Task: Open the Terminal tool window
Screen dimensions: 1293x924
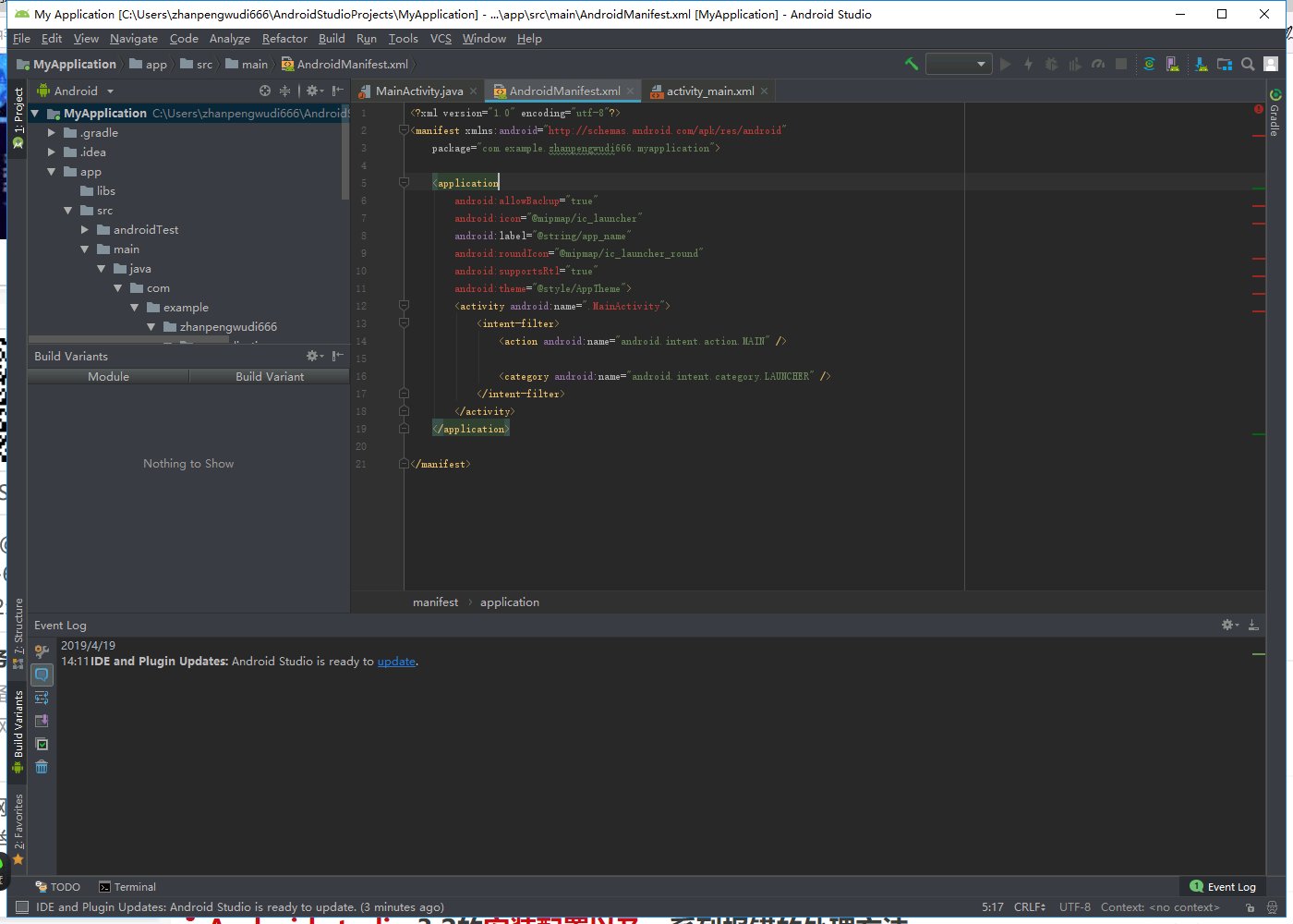Action: [x=127, y=887]
